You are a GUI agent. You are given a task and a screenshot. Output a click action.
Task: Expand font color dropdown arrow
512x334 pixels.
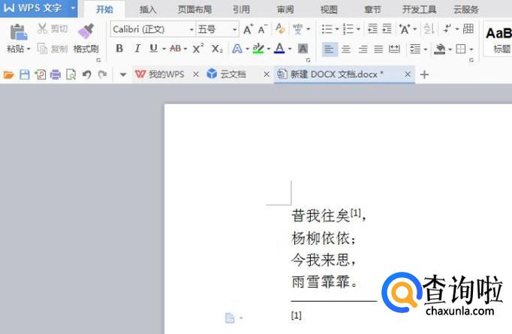click(290, 49)
